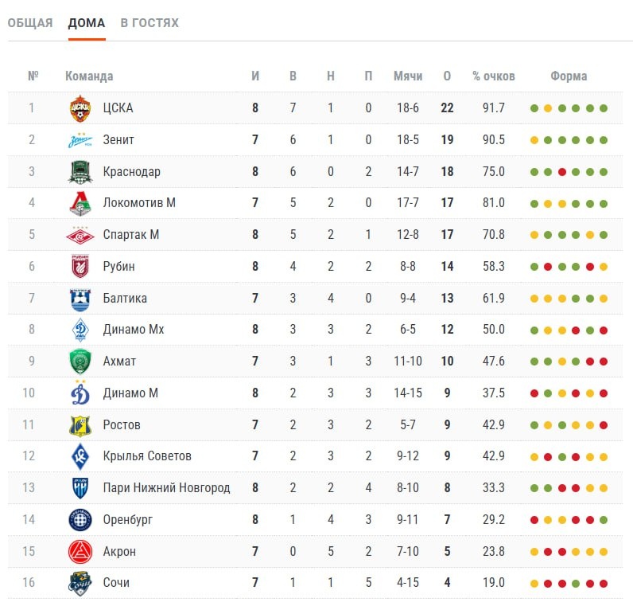This screenshot has height=606, width=633.
Task: Select the ДОМА tab
Action: [87, 22]
